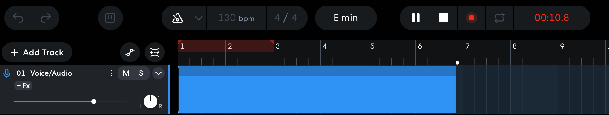Screen dimensions: 609x115
Task: Expand the Voice/Audio track chevron
Action: [x=158, y=73]
